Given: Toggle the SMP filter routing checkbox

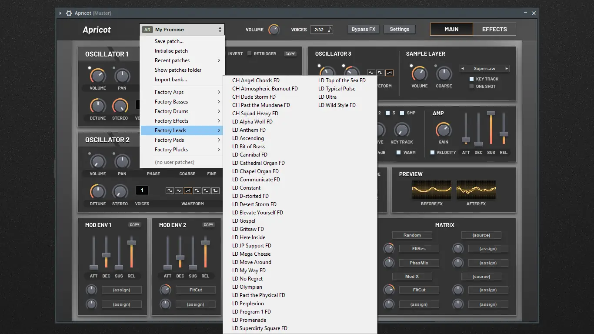Looking at the screenshot, I should (x=402, y=113).
